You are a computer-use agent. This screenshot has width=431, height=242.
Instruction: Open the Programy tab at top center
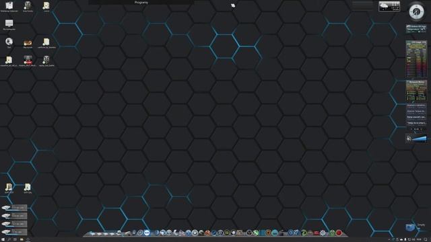click(x=141, y=2)
